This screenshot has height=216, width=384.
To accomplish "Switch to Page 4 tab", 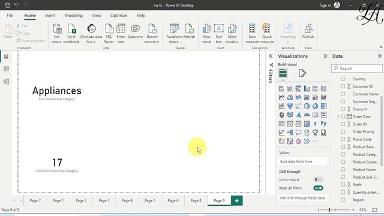I will coord(127,200).
